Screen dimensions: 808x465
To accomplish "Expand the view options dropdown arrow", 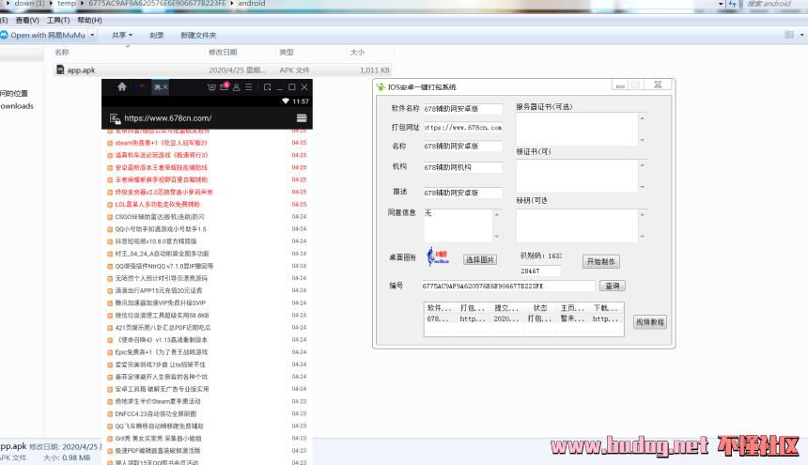I will point(801,35).
